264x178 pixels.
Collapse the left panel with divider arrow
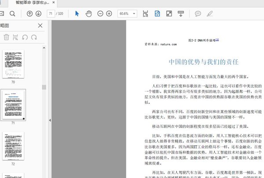50,120
